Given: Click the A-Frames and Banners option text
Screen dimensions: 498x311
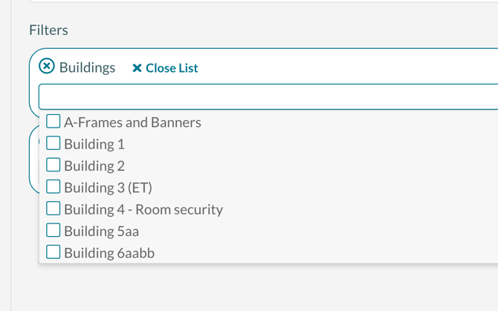Looking at the screenshot, I should (x=132, y=122).
